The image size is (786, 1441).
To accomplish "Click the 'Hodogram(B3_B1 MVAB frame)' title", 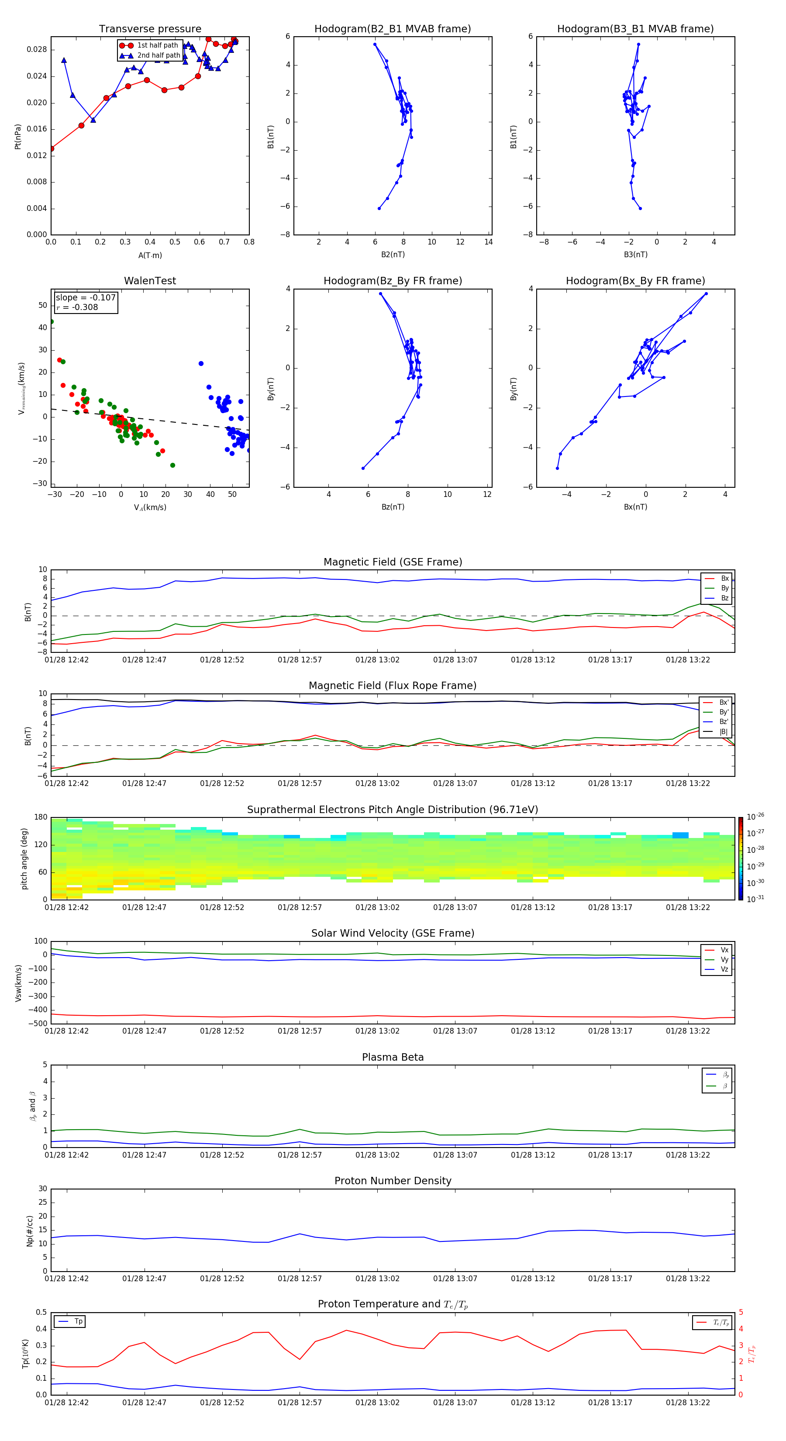I will (635, 29).
